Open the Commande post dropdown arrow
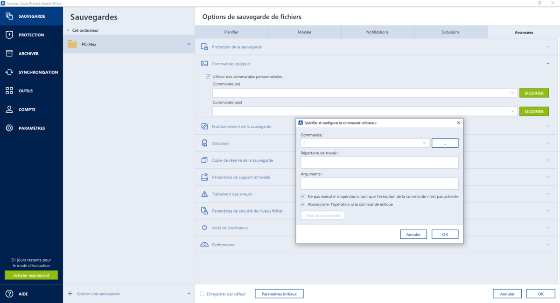The width and height of the screenshot is (560, 303). [x=513, y=111]
